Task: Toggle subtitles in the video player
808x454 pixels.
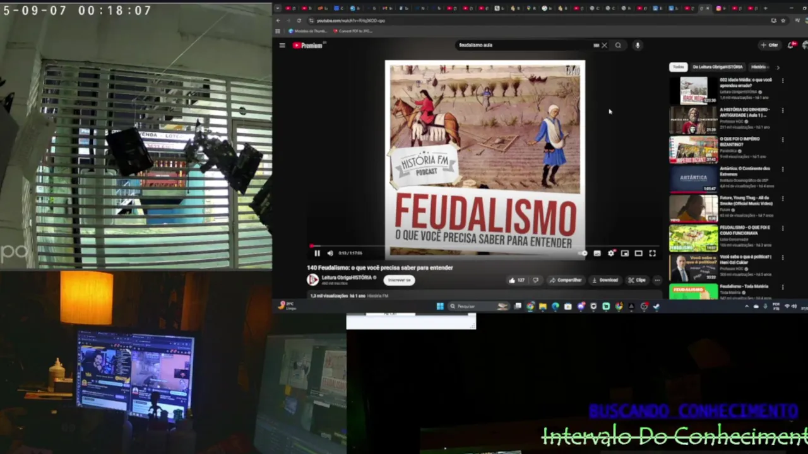Action: pyautogui.click(x=597, y=253)
